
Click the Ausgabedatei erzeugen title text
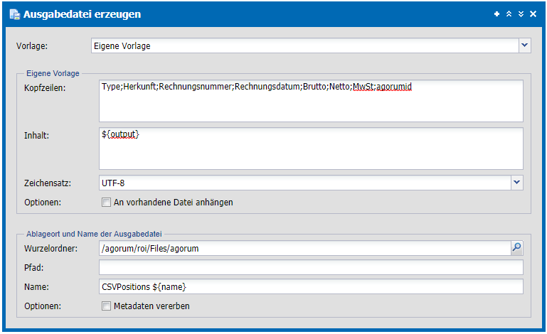click(83, 14)
